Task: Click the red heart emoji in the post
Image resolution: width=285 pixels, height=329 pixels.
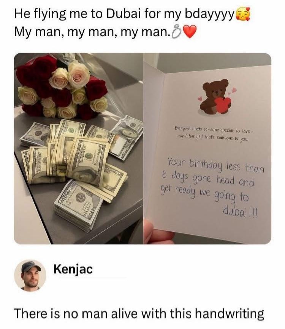Action: click(190, 32)
